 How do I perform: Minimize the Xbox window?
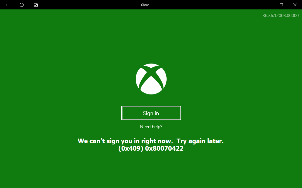tap(268, 5)
